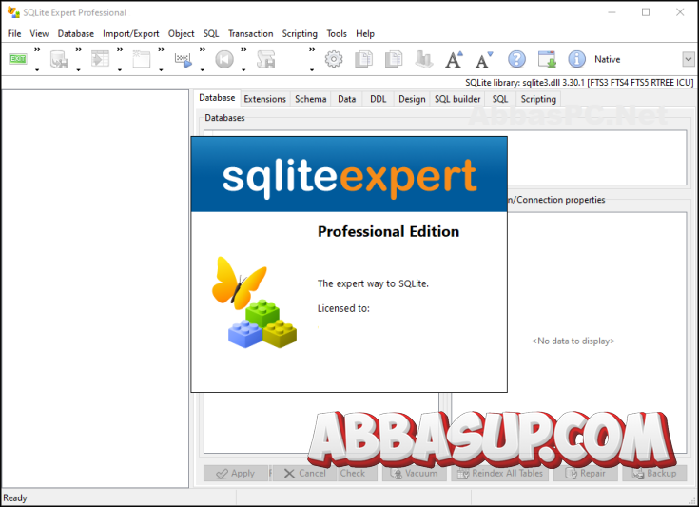Open the Help menu
This screenshot has width=699, height=507.
[365, 34]
